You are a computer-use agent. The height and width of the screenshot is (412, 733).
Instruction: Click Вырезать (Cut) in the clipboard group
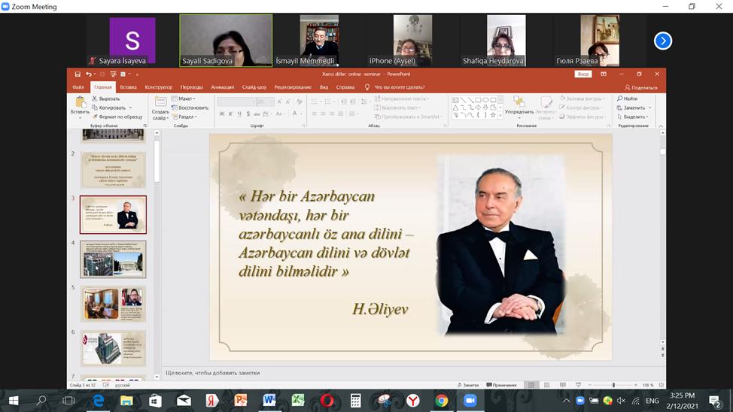click(x=105, y=98)
